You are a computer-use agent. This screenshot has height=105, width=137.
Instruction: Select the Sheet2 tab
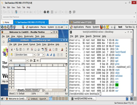pyautogui.click(x=28, y=90)
